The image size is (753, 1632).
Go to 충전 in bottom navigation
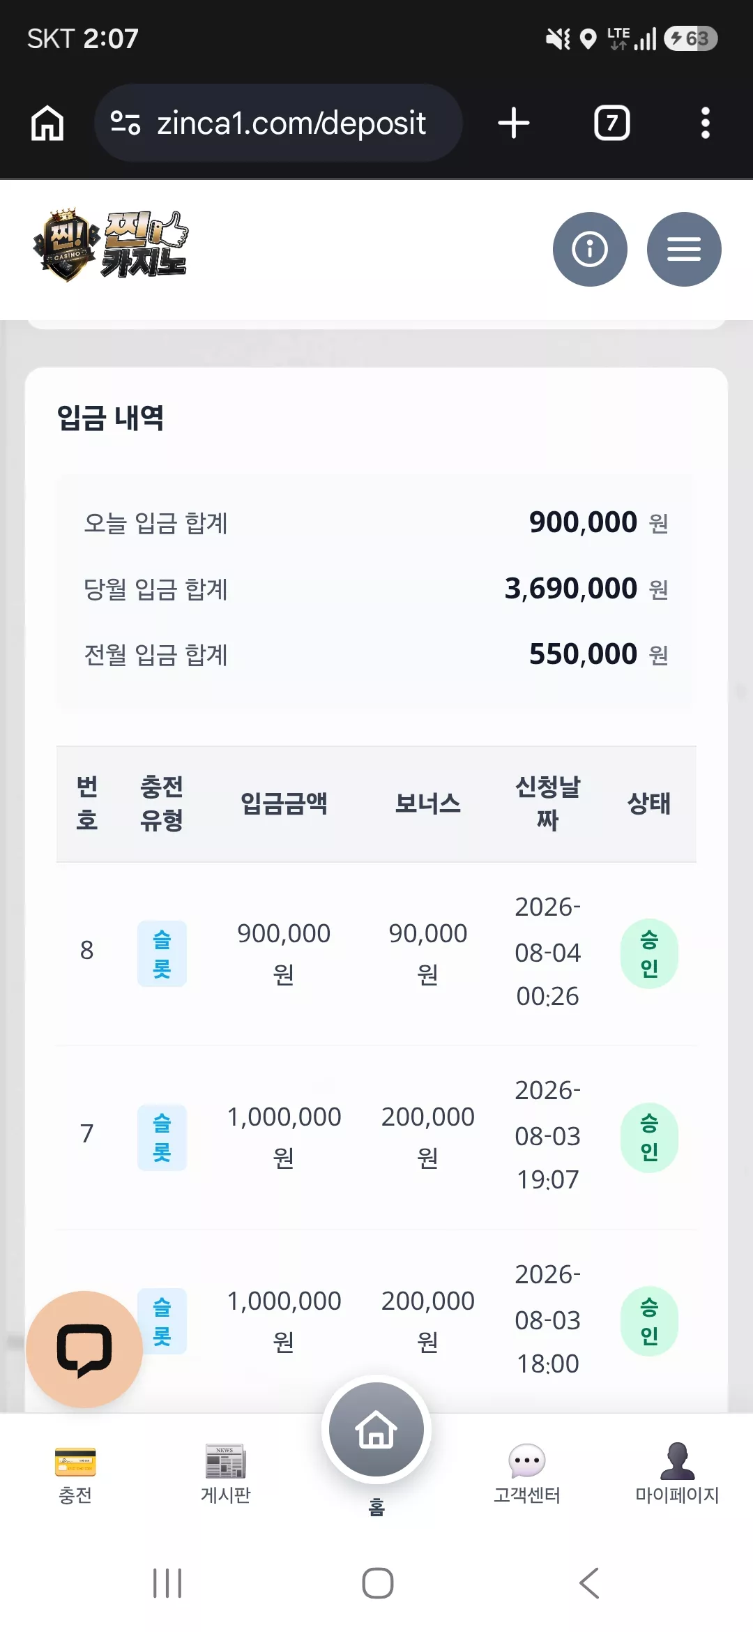click(75, 1474)
